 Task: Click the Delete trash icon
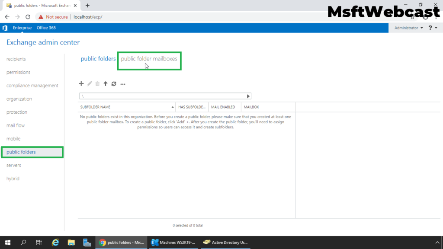(x=97, y=83)
